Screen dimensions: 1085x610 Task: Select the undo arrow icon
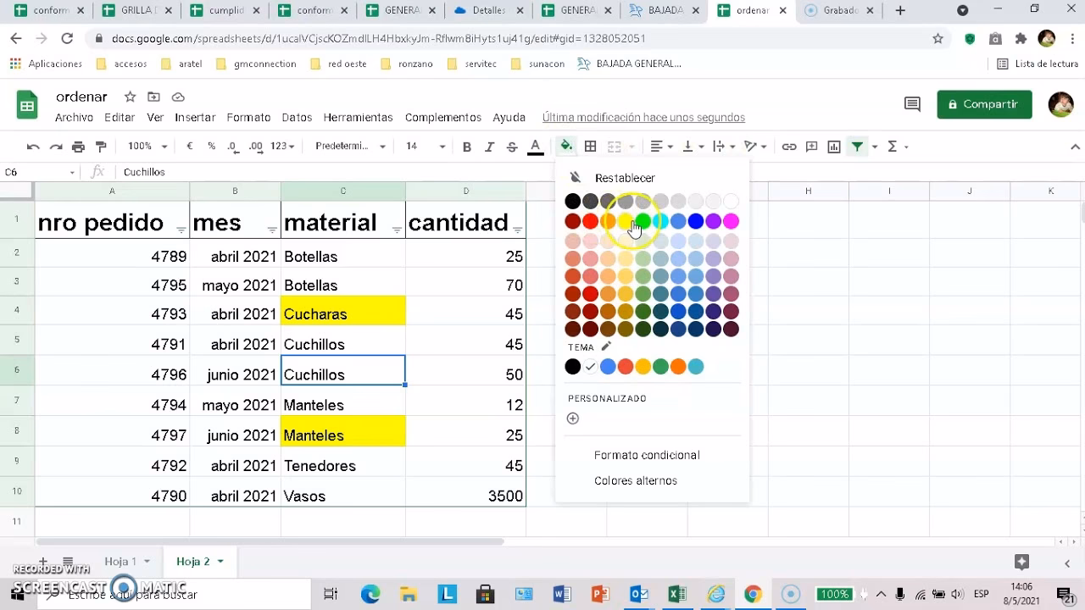coord(33,146)
